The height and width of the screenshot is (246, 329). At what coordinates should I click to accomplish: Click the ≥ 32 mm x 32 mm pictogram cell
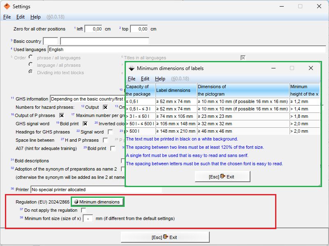243,124
